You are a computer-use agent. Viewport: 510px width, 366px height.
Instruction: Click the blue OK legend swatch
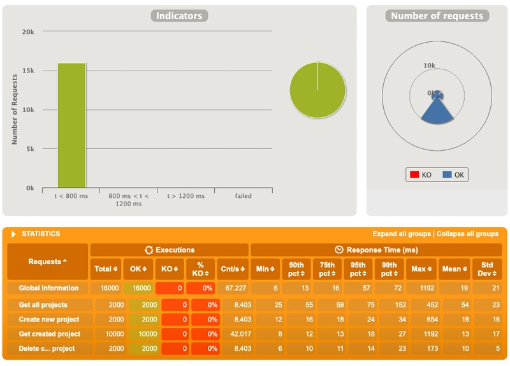coord(447,174)
